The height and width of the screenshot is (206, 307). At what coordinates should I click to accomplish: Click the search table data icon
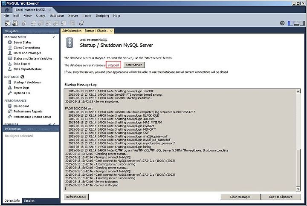tap(72, 23)
